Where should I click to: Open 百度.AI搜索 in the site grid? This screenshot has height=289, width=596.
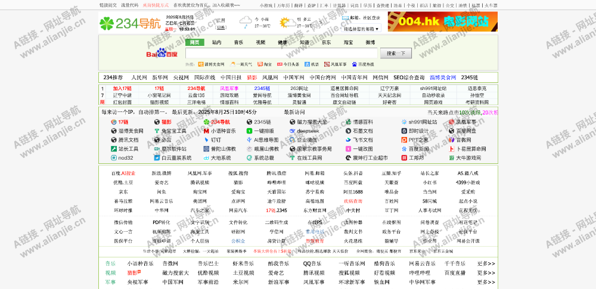[x=123, y=173]
